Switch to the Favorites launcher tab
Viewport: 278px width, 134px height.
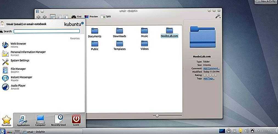pyautogui.click(x=6, y=121)
